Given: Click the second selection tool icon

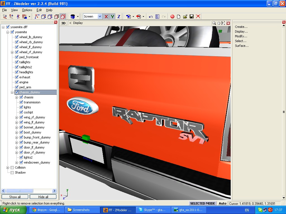Looking at the screenshot, I should [x=11, y=16].
